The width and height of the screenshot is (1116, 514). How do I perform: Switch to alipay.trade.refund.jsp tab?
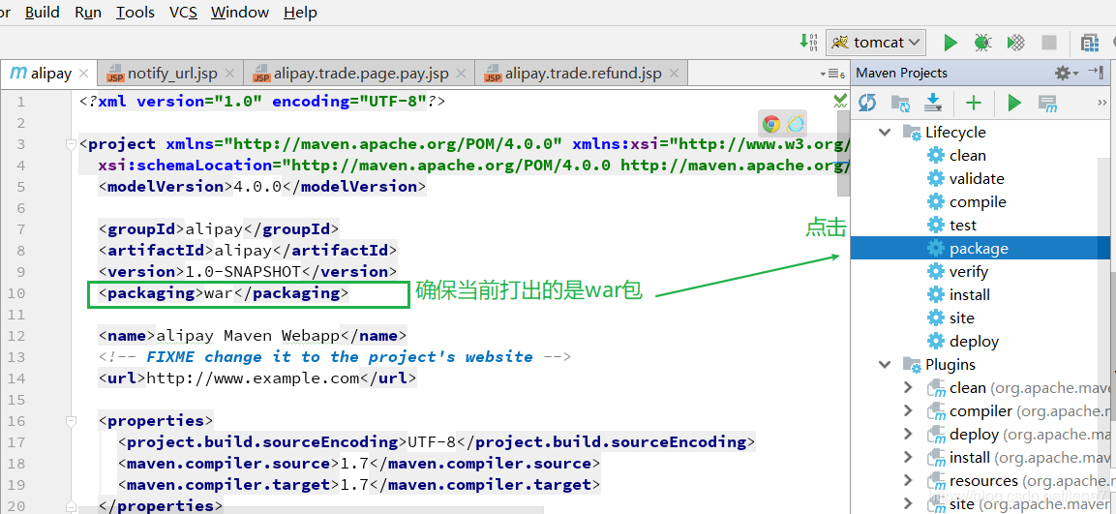[x=583, y=74]
